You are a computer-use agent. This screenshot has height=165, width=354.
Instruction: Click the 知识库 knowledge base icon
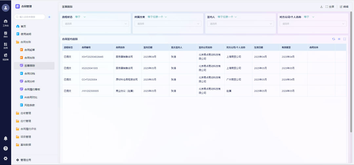[6, 57]
